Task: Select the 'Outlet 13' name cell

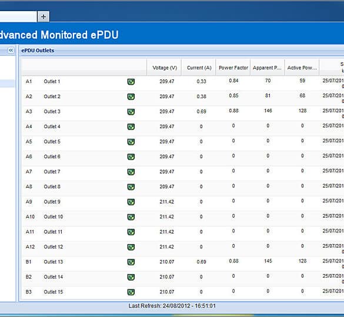Action: 54,262
